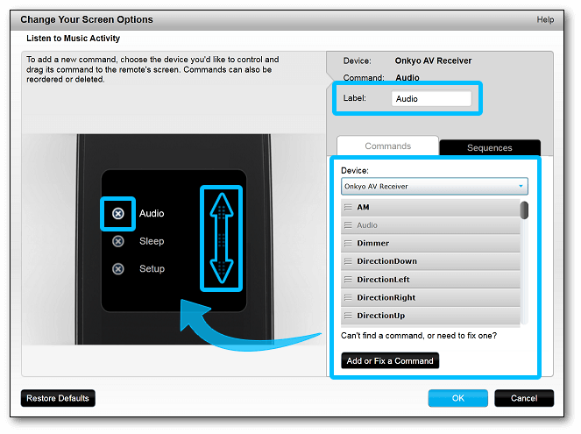Select the Dimmer command in the list
This screenshot has width=581, height=434.
coord(430,243)
